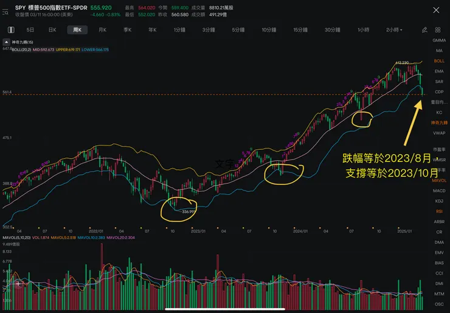Close the full-screen chart view
450x313 pixels.
pyautogui.click(x=436, y=10)
